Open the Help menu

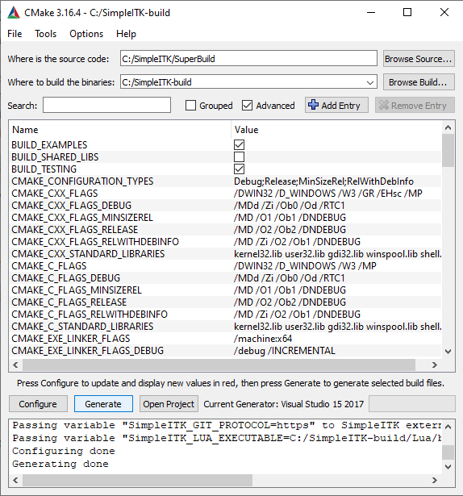pos(126,34)
